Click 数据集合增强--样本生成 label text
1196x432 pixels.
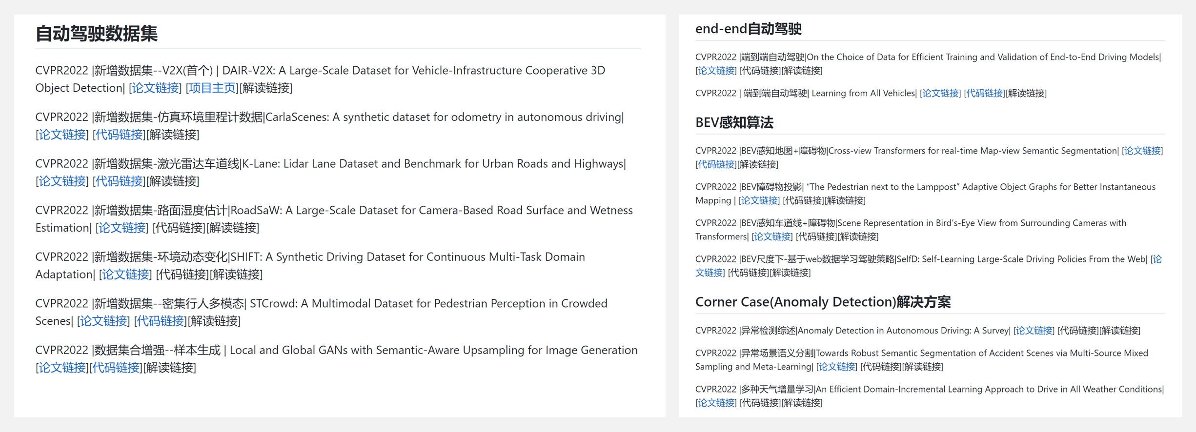point(157,350)
